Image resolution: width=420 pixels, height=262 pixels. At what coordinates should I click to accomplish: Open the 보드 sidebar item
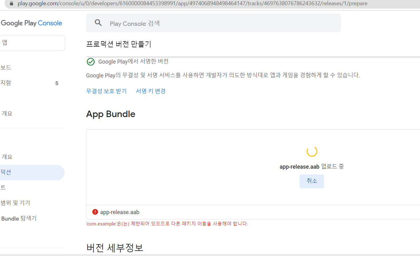coord(6,68)
